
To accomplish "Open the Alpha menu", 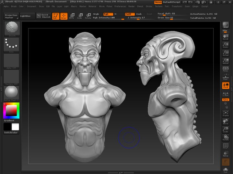I will [x=6, y=6].
